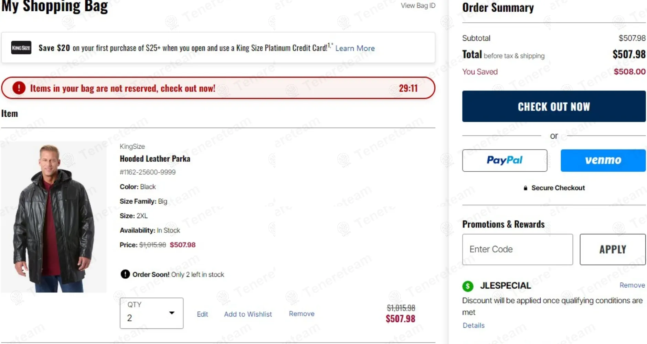The image size is (647, 344).
Task: Apply the promo code
Action: pos(613,249)
